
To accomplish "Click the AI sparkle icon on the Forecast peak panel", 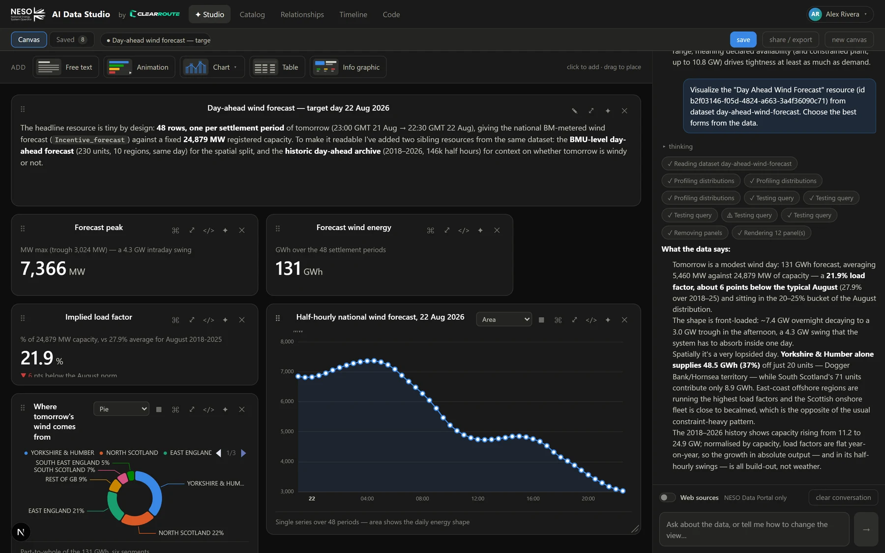I will tap(225, 231).
